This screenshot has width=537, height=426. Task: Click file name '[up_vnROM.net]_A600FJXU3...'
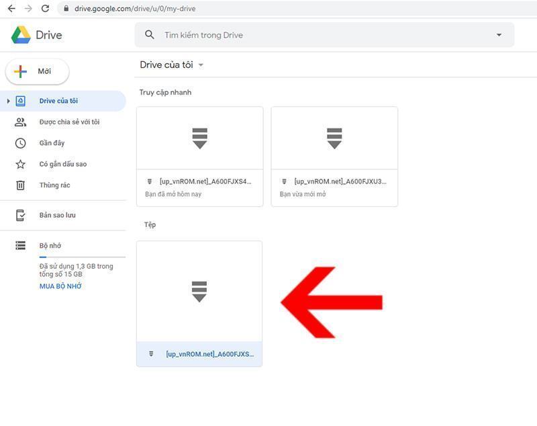point(340,181)
